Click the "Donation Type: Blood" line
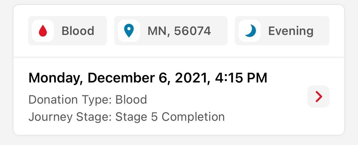Image resolution: width=358 pixels, height=145 pixels. pyautogui.click(x=88, y=100)
